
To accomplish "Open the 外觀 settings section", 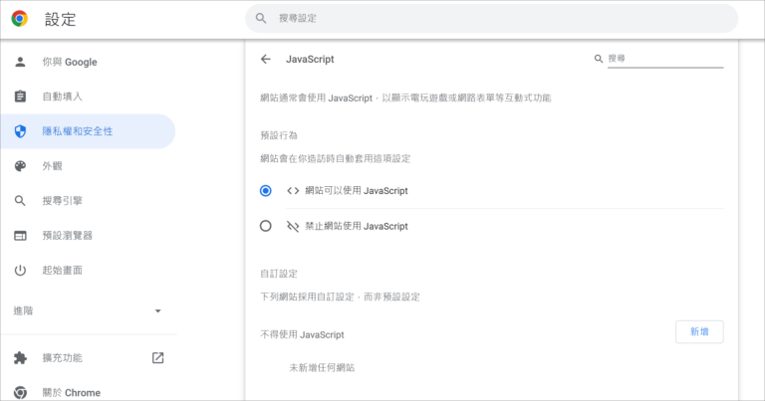I will point(52,166).
